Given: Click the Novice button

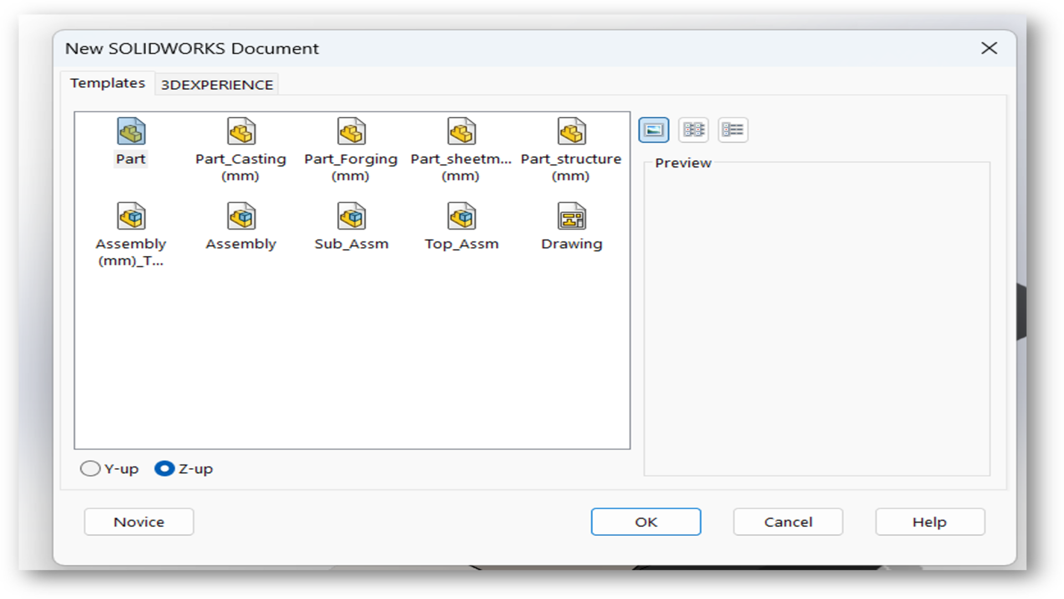Looking at the screenshot, I should 139,521.
